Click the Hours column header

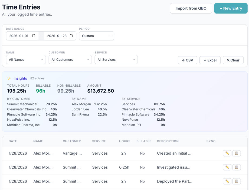point(124,141)
